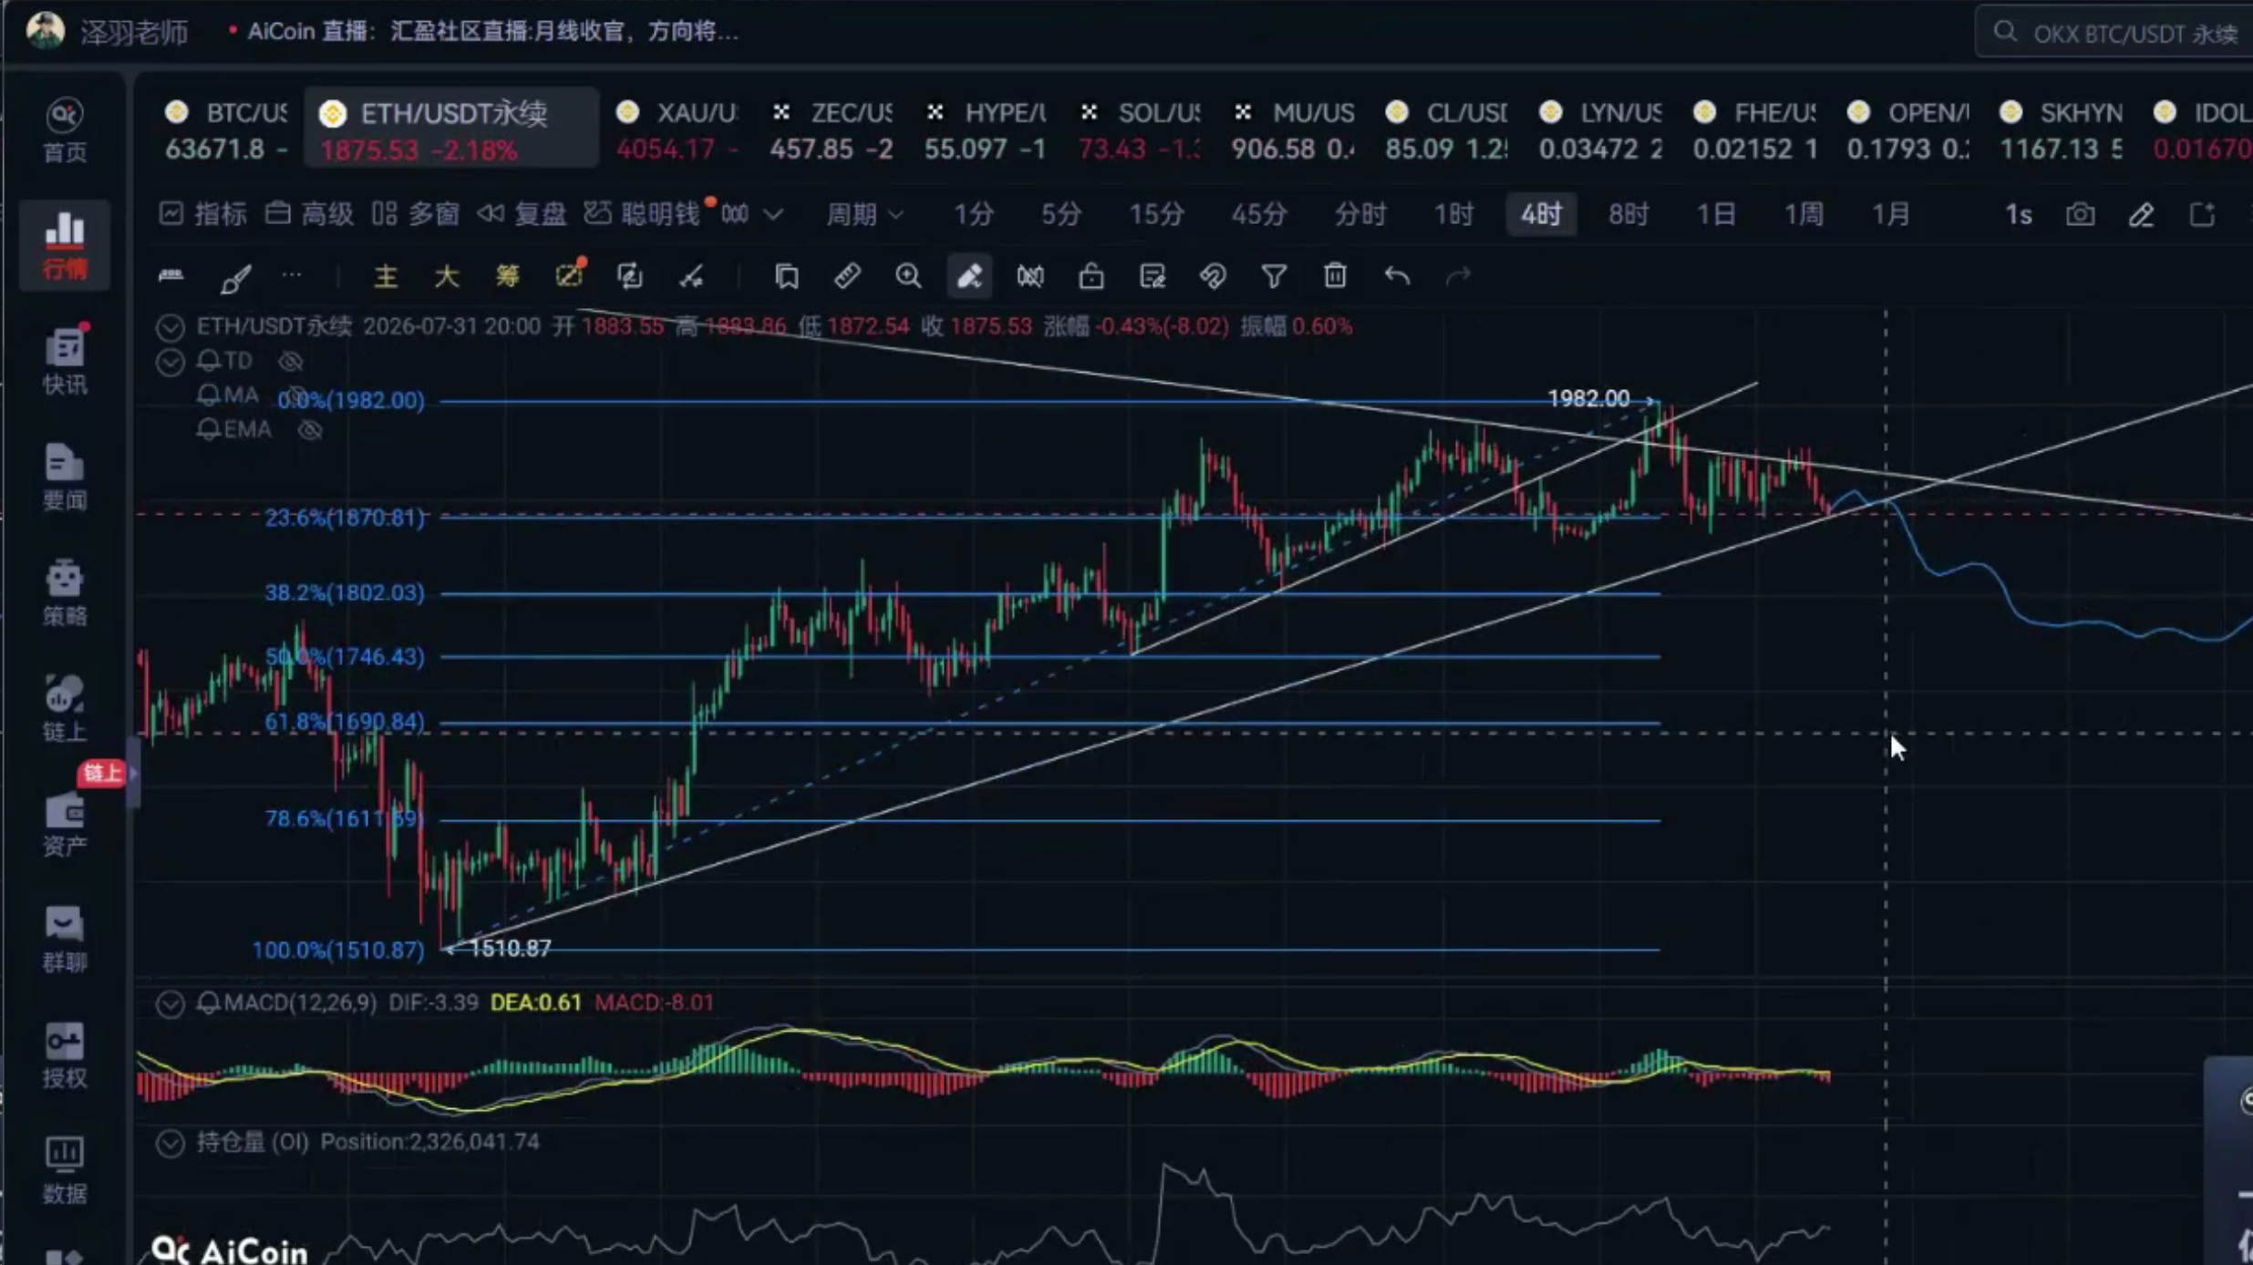Toggle TD indicator visibility eye
2253x1265 pixels.
click(x=291, y=362)
